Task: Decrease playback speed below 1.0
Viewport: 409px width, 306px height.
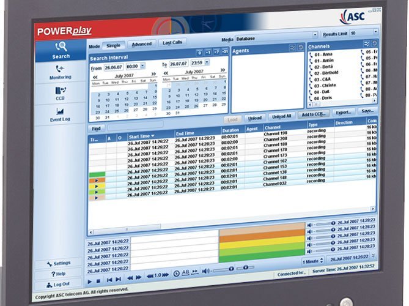Action: [x=150, y=276]
